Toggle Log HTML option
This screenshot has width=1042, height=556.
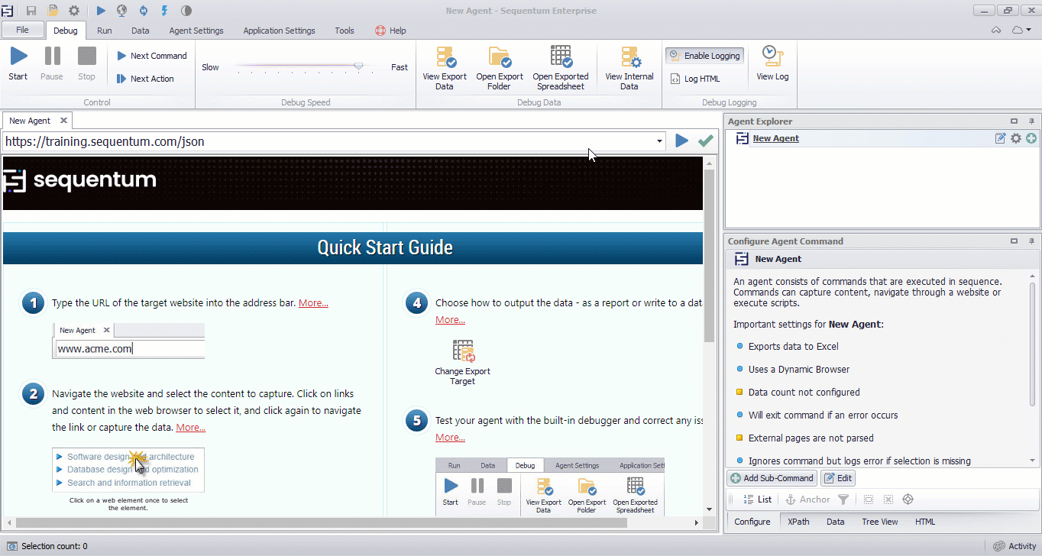695,79
